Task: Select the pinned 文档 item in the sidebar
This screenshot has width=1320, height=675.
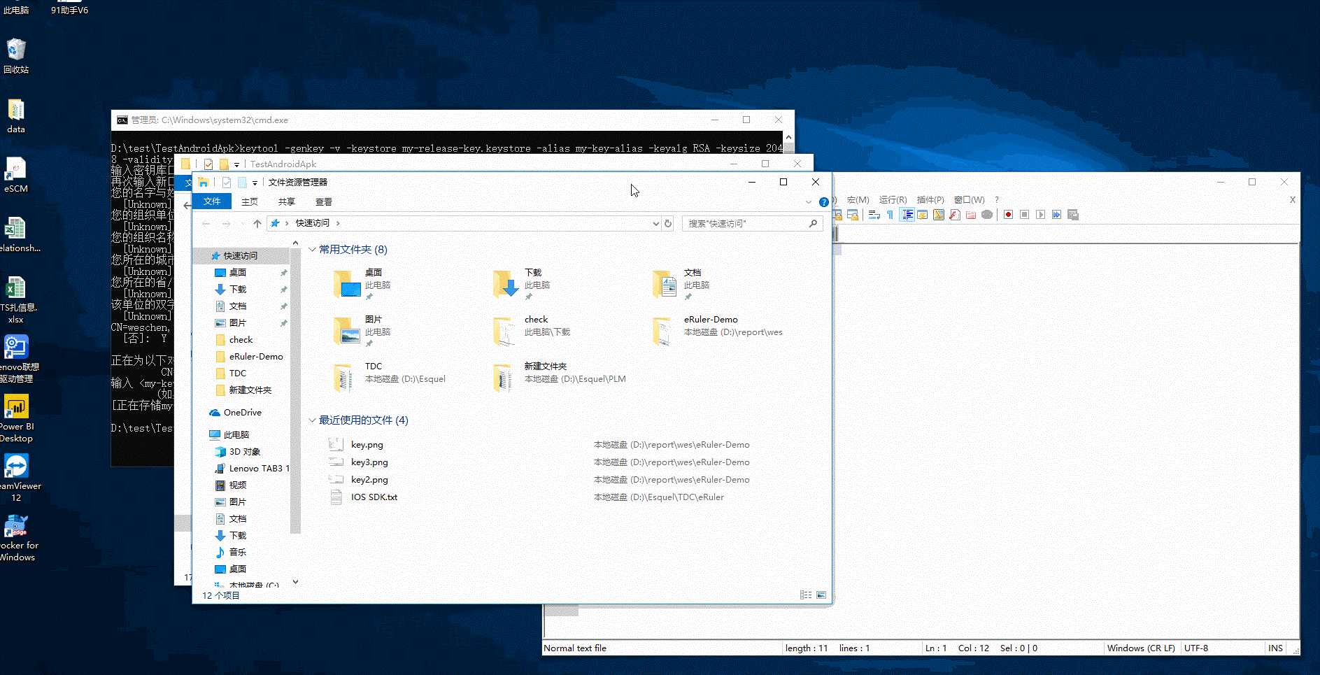Action: 238,306
